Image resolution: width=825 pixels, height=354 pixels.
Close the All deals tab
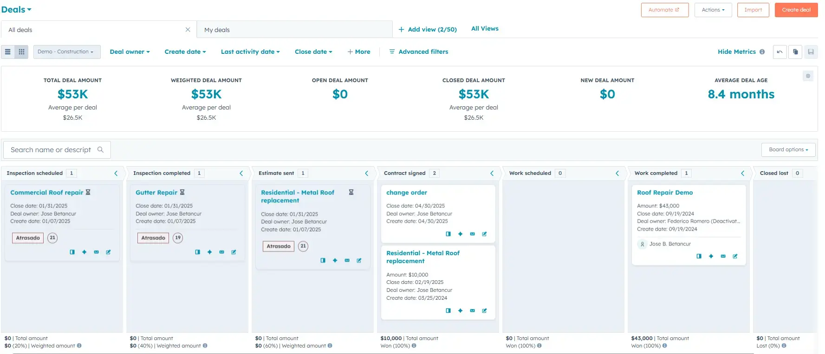click(x=188, y=30)
